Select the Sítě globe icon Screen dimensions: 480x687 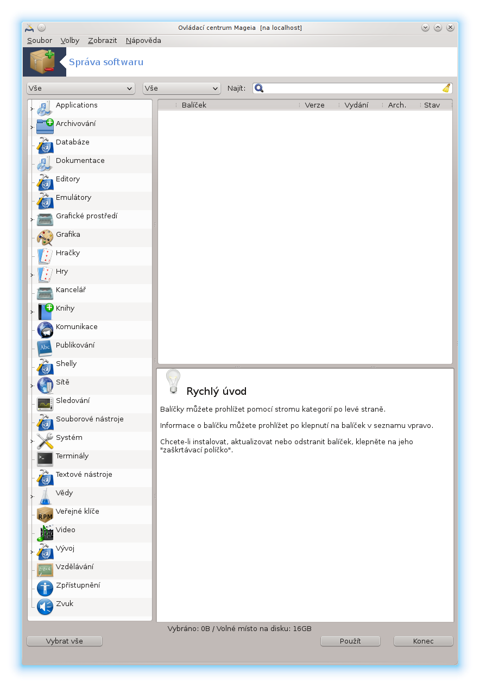(45, 386)
